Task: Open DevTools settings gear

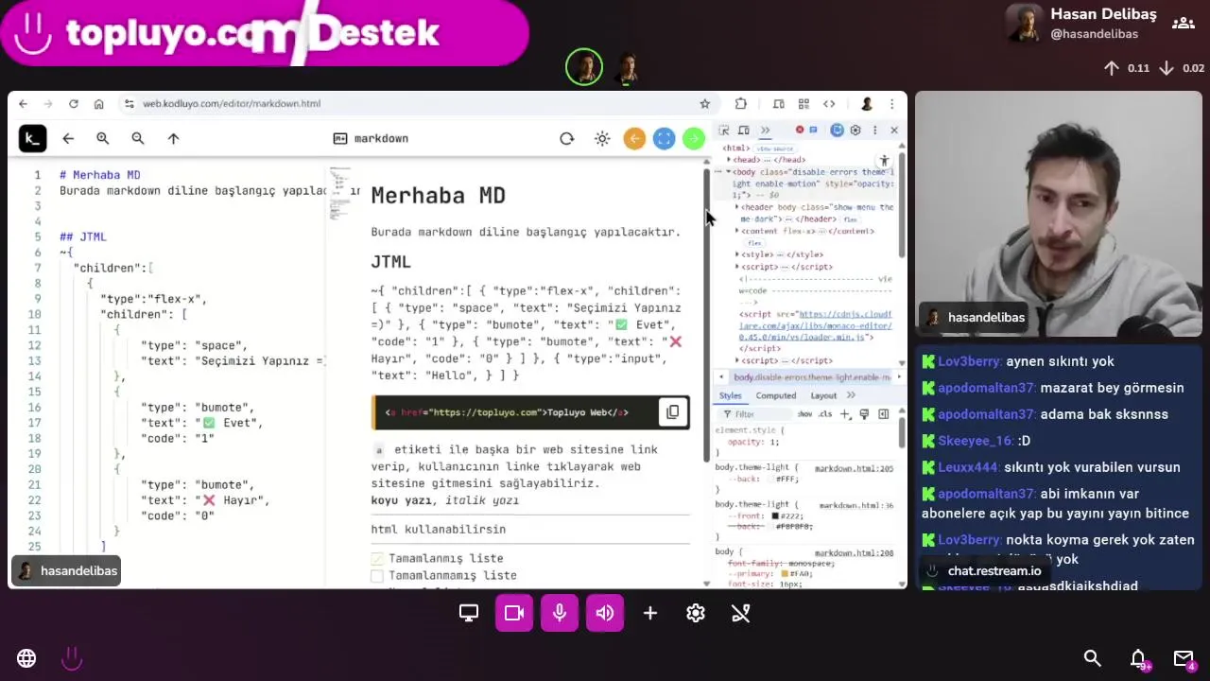Action: point(856,131)
